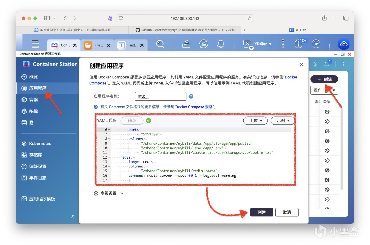Close the Con... desktop app tab
The width and height of the screenshot is (370, 245).
pyautogui.click(x=75, y=45)
